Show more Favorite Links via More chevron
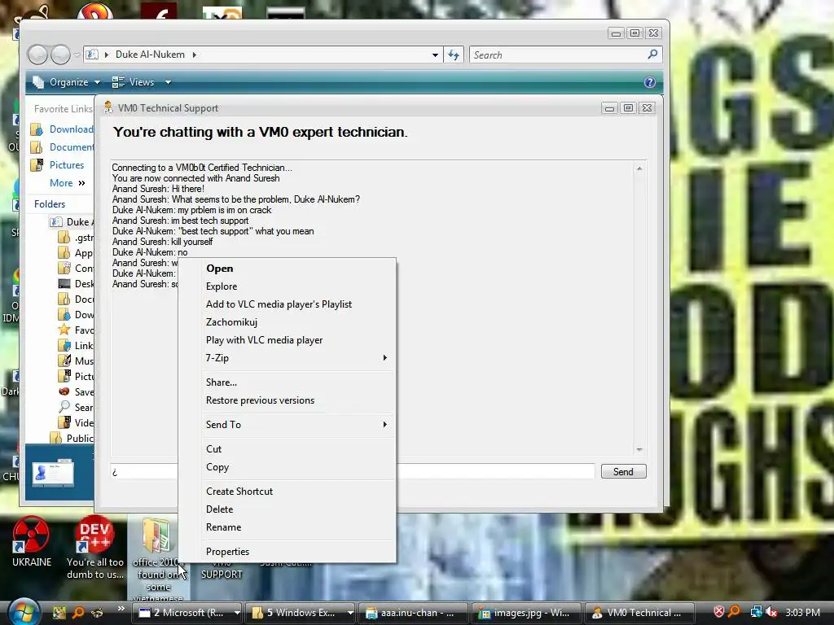Image resolution: width=834 pixels, height=625 pixels. [x=81, y=183]
